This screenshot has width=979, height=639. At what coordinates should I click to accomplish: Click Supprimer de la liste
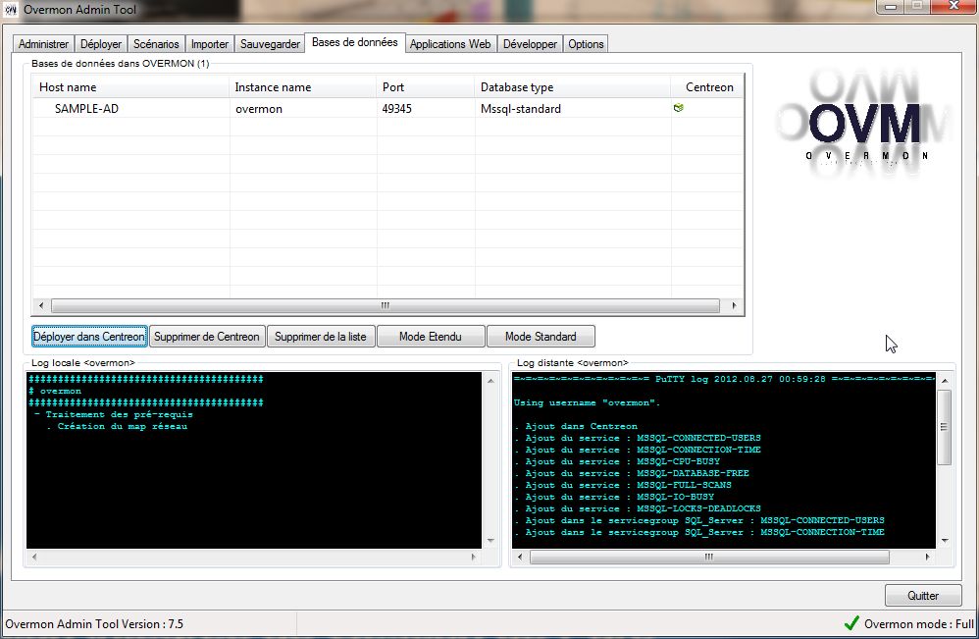click(320, 337)
